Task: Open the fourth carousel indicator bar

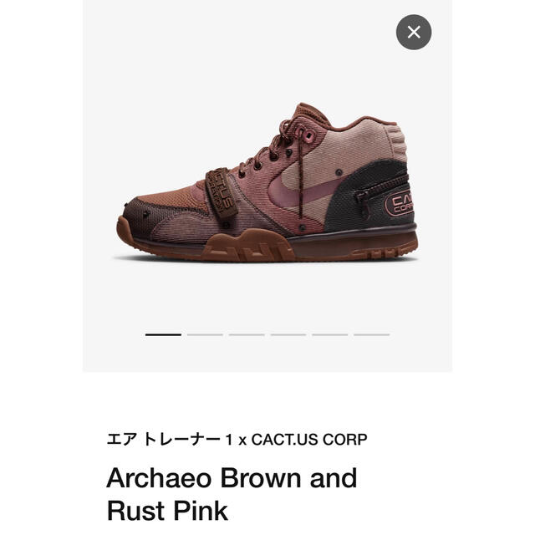Action: [288, 334]
